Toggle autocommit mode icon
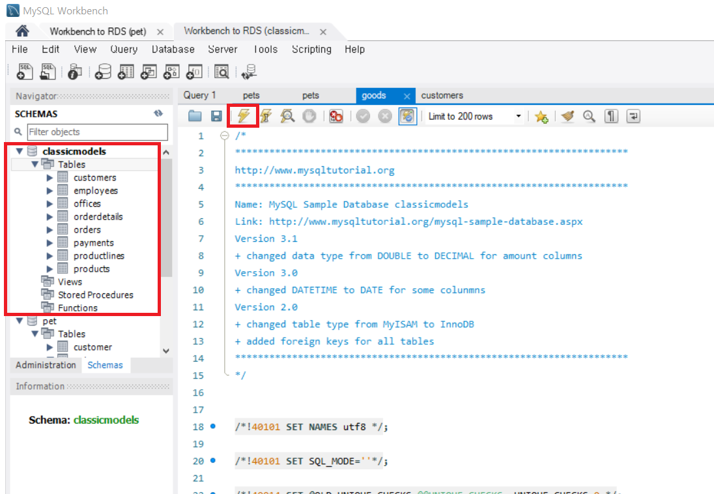This screenshot has width=714, height=494. [408, 116]
